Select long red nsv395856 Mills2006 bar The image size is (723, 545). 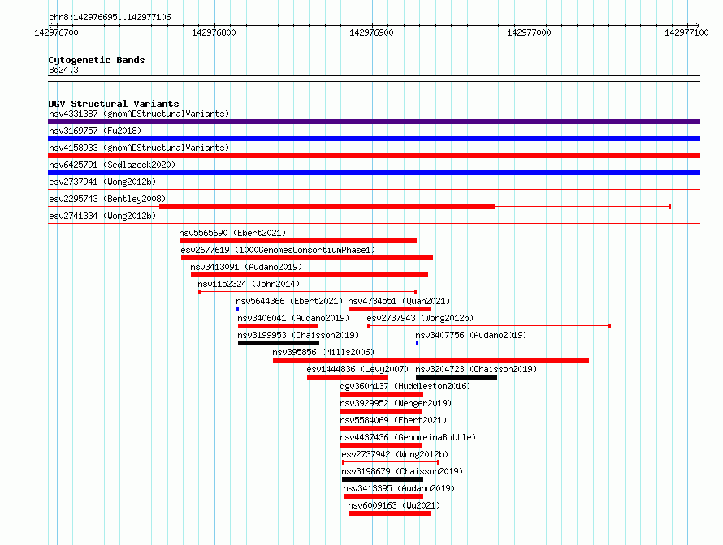[431, 360]
